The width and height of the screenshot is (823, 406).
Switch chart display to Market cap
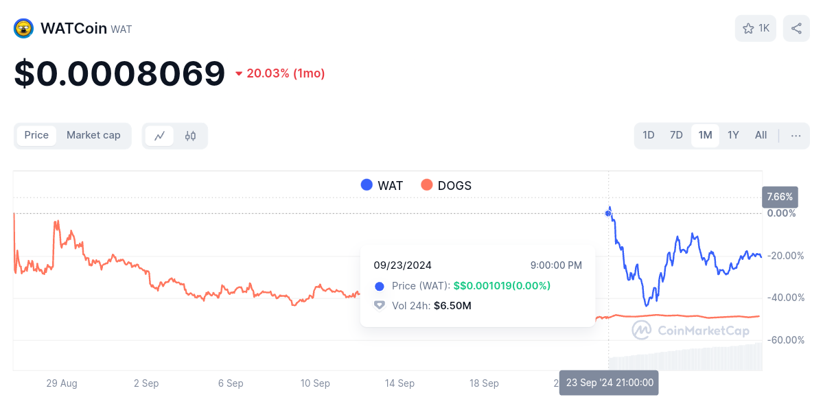point(93,135)
